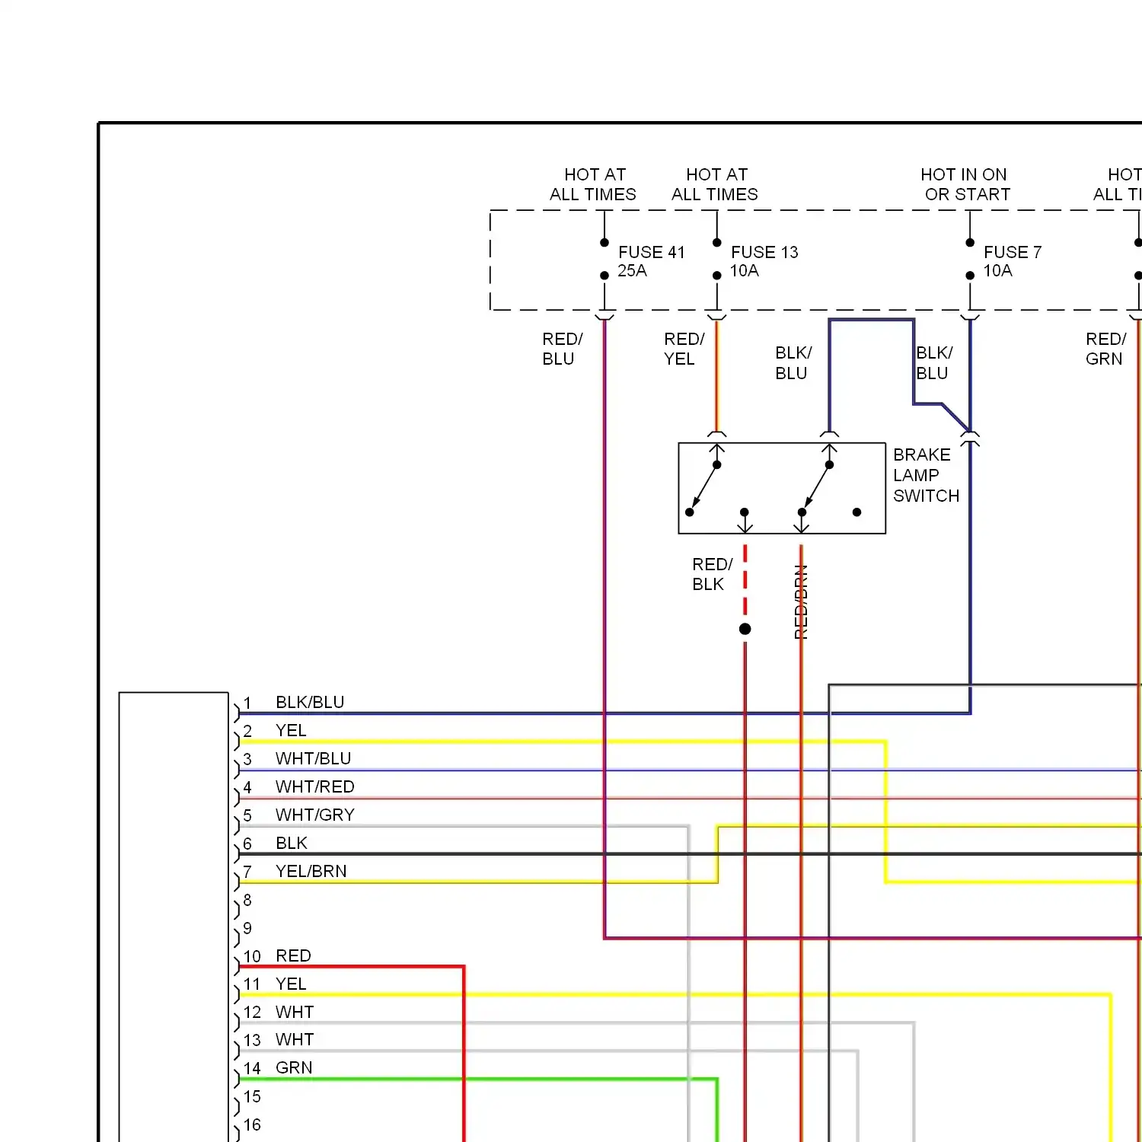Click the "WHT/BLU" label at pin 3
This screenshot has width=1142, height=1142.
[313, 758]
